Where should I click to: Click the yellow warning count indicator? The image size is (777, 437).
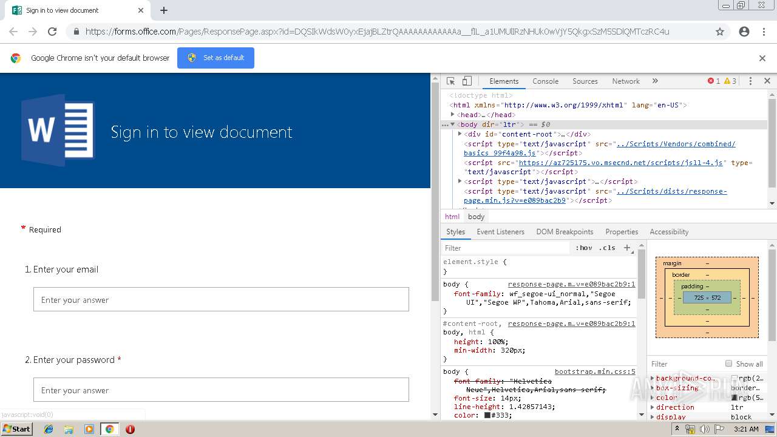tap(730, 81)
